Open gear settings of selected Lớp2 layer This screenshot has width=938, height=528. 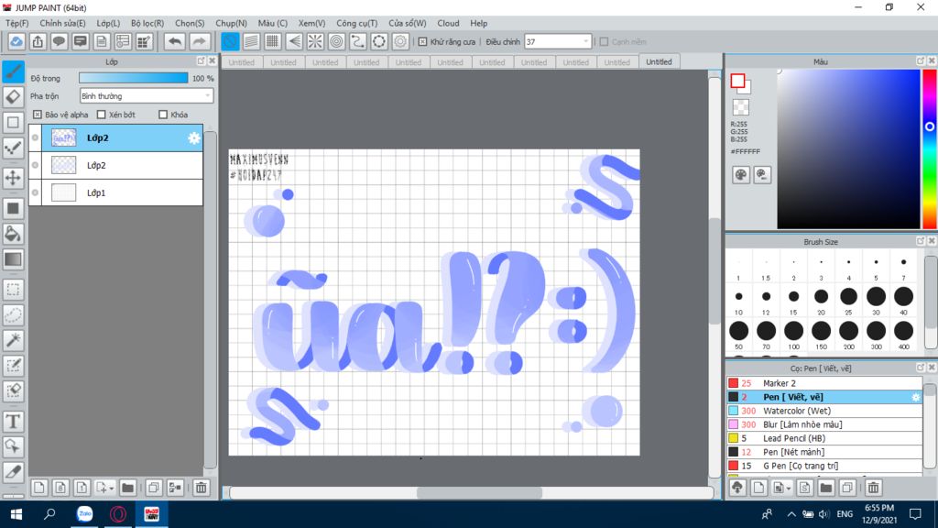click(194, 138)
